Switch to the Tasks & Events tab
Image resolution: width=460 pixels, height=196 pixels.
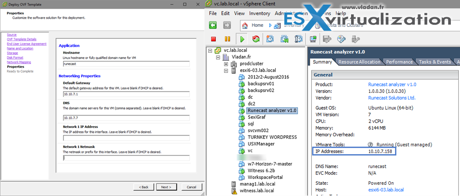pyautogui.click(x=434, y=62)
